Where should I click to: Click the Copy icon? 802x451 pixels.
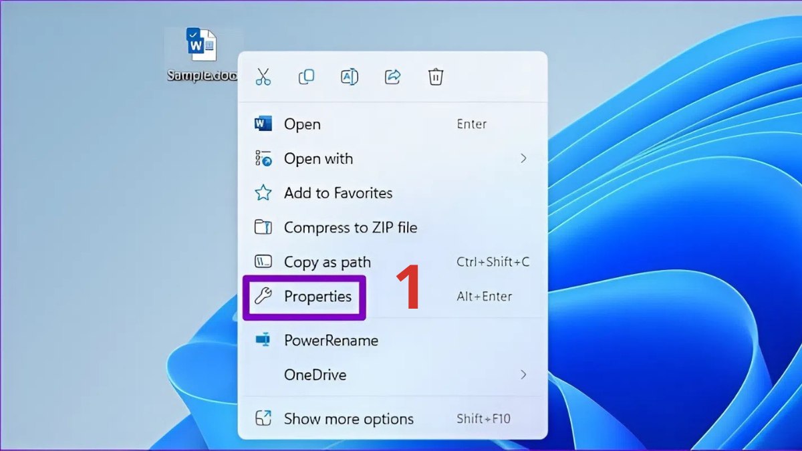click(306, 76)
